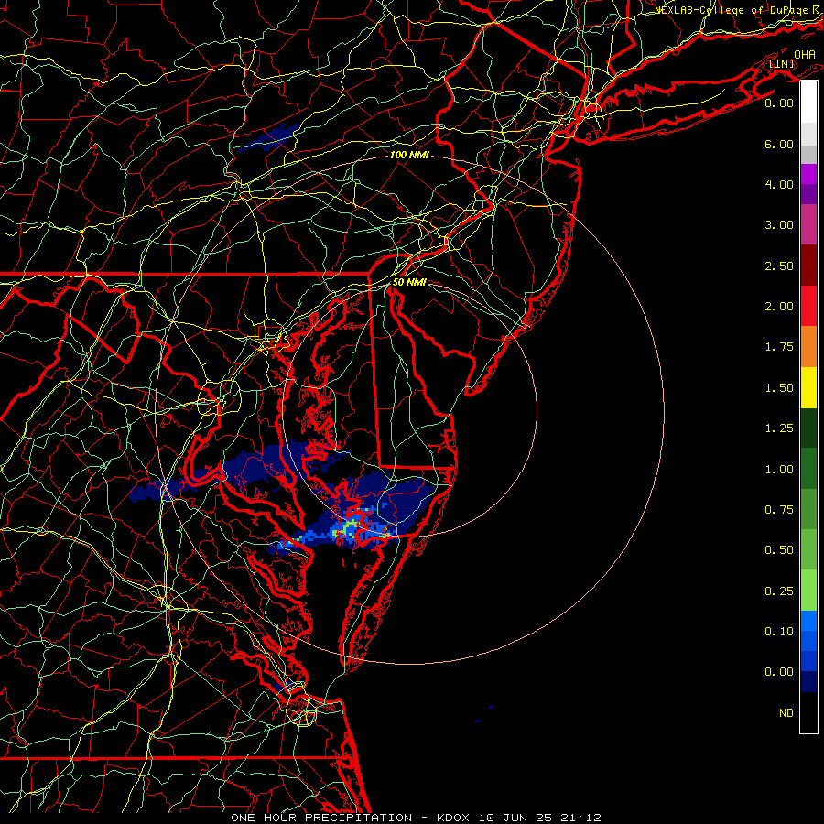Click the 0.75 scale label
The width and height of the screenshot is (824, 824).
[779, 510]
